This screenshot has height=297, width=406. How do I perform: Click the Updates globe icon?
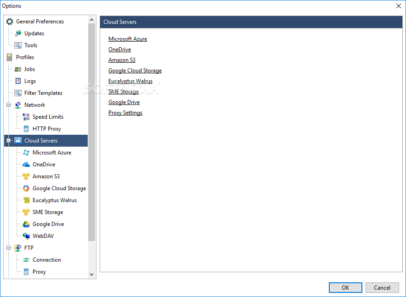point(18,33)
